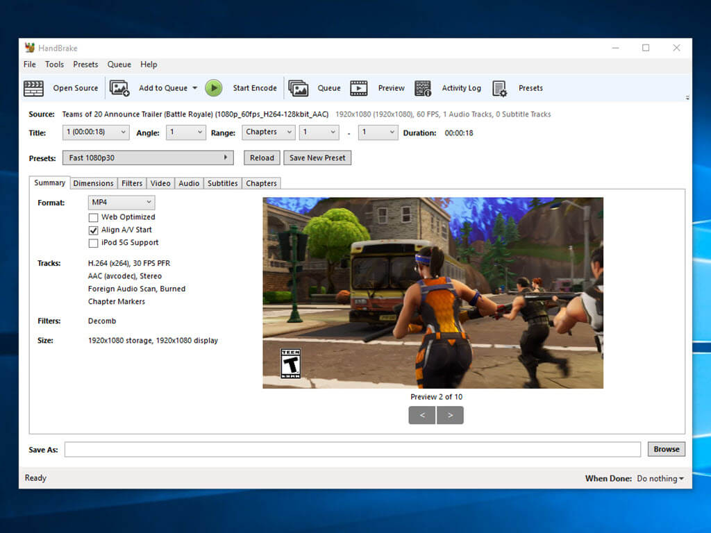Image resolution: width=711 pixels, height=533 pixels.
Task: Open the When Done dropdown showing Do nothing
Action: coord(660,479)
